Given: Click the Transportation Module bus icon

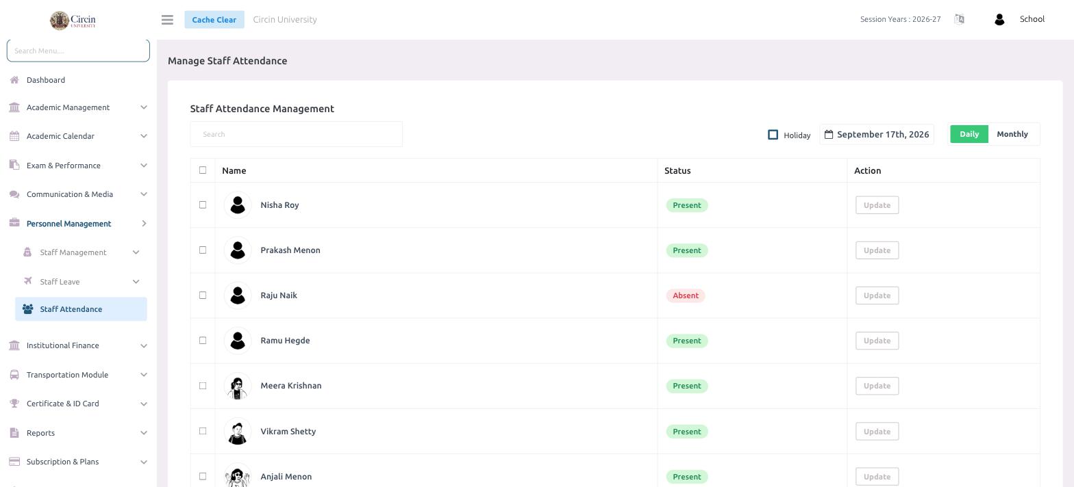Looking at the screenshot, I should click(14, 375).
